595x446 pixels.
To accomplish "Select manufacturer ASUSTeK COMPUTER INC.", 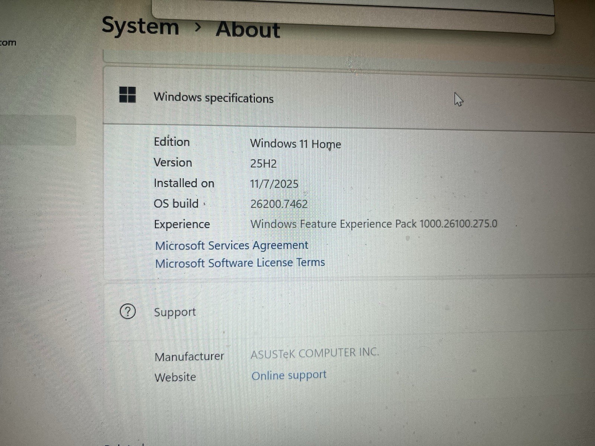I will tap(315, 353).
